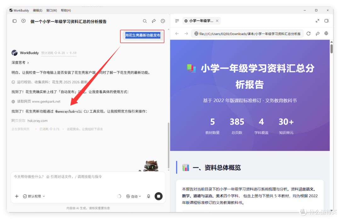Click the WorkBuddy avatar icon
The image size is (340, 219).
tap(14, 53)
